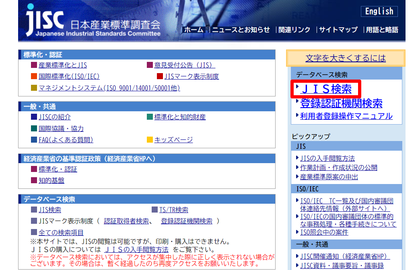
Task: Open 全ての検索項目 link
Action: [x=61, y=233]
